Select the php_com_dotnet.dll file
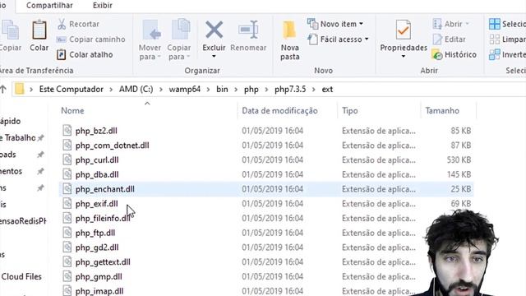This screenshot has width=526, height=296. pos(112,146)
